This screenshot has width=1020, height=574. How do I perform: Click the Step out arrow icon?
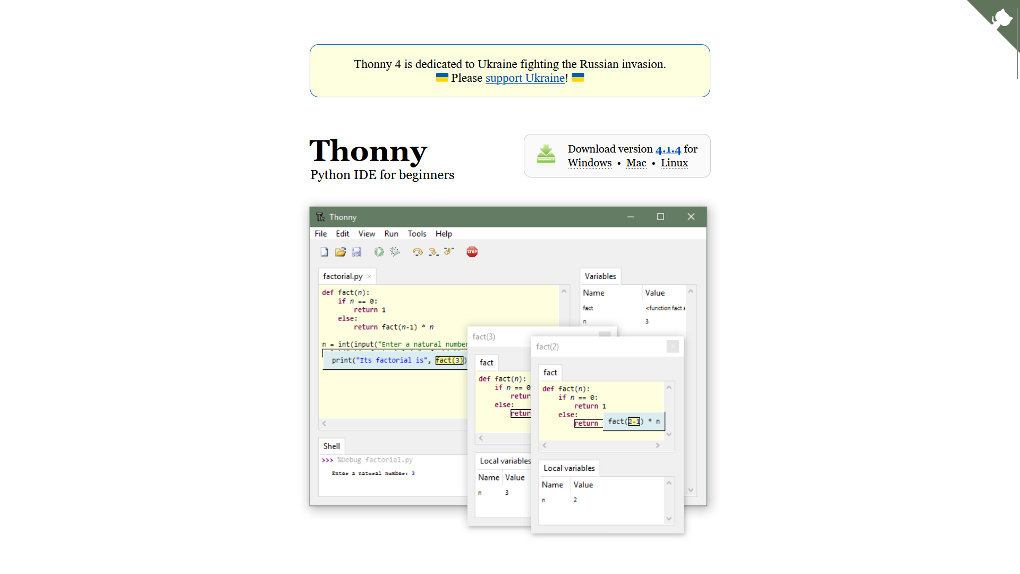[x=449, y=252]
